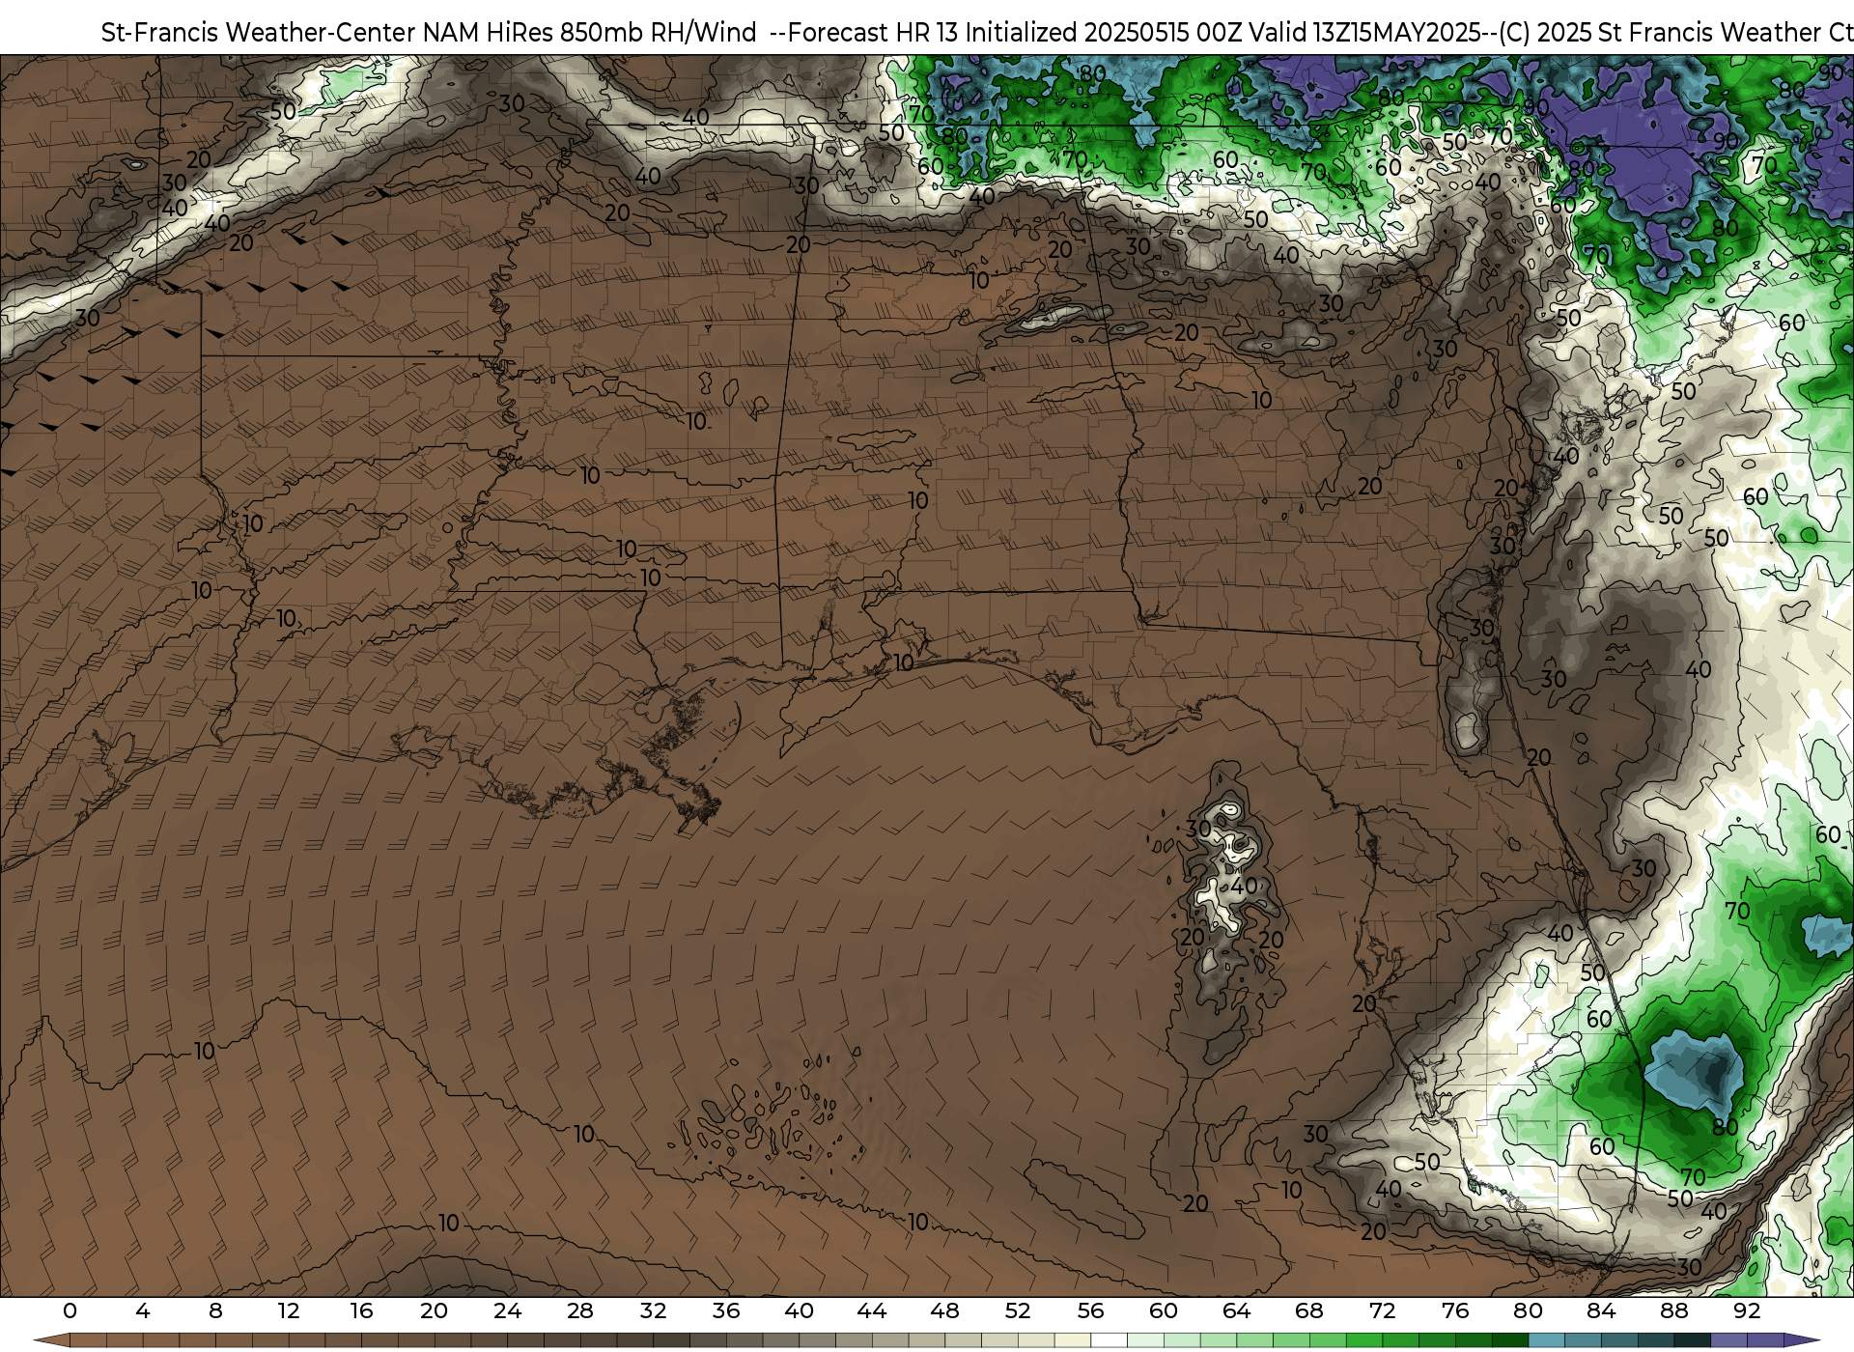Click the white swatch in the colorbar
This screenshot has height=1352, width=1854.
point(1109,1340)
